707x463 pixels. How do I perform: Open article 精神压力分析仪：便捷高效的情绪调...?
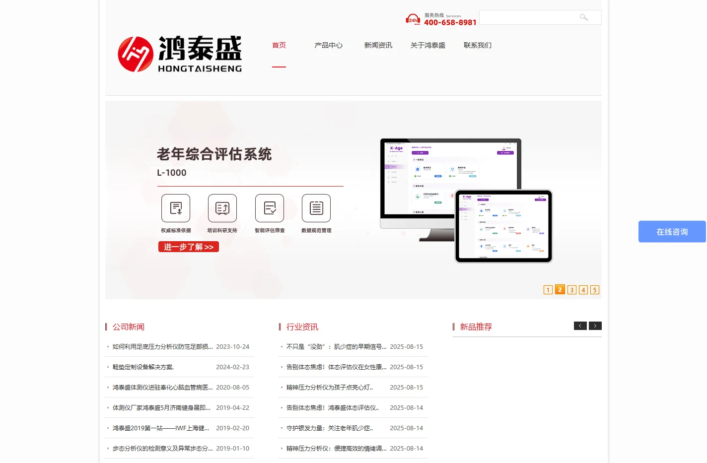pyautogui.click(x=337, y=449)
